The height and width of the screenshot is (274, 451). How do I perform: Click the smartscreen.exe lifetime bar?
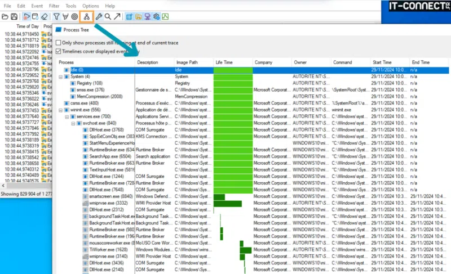219,197
